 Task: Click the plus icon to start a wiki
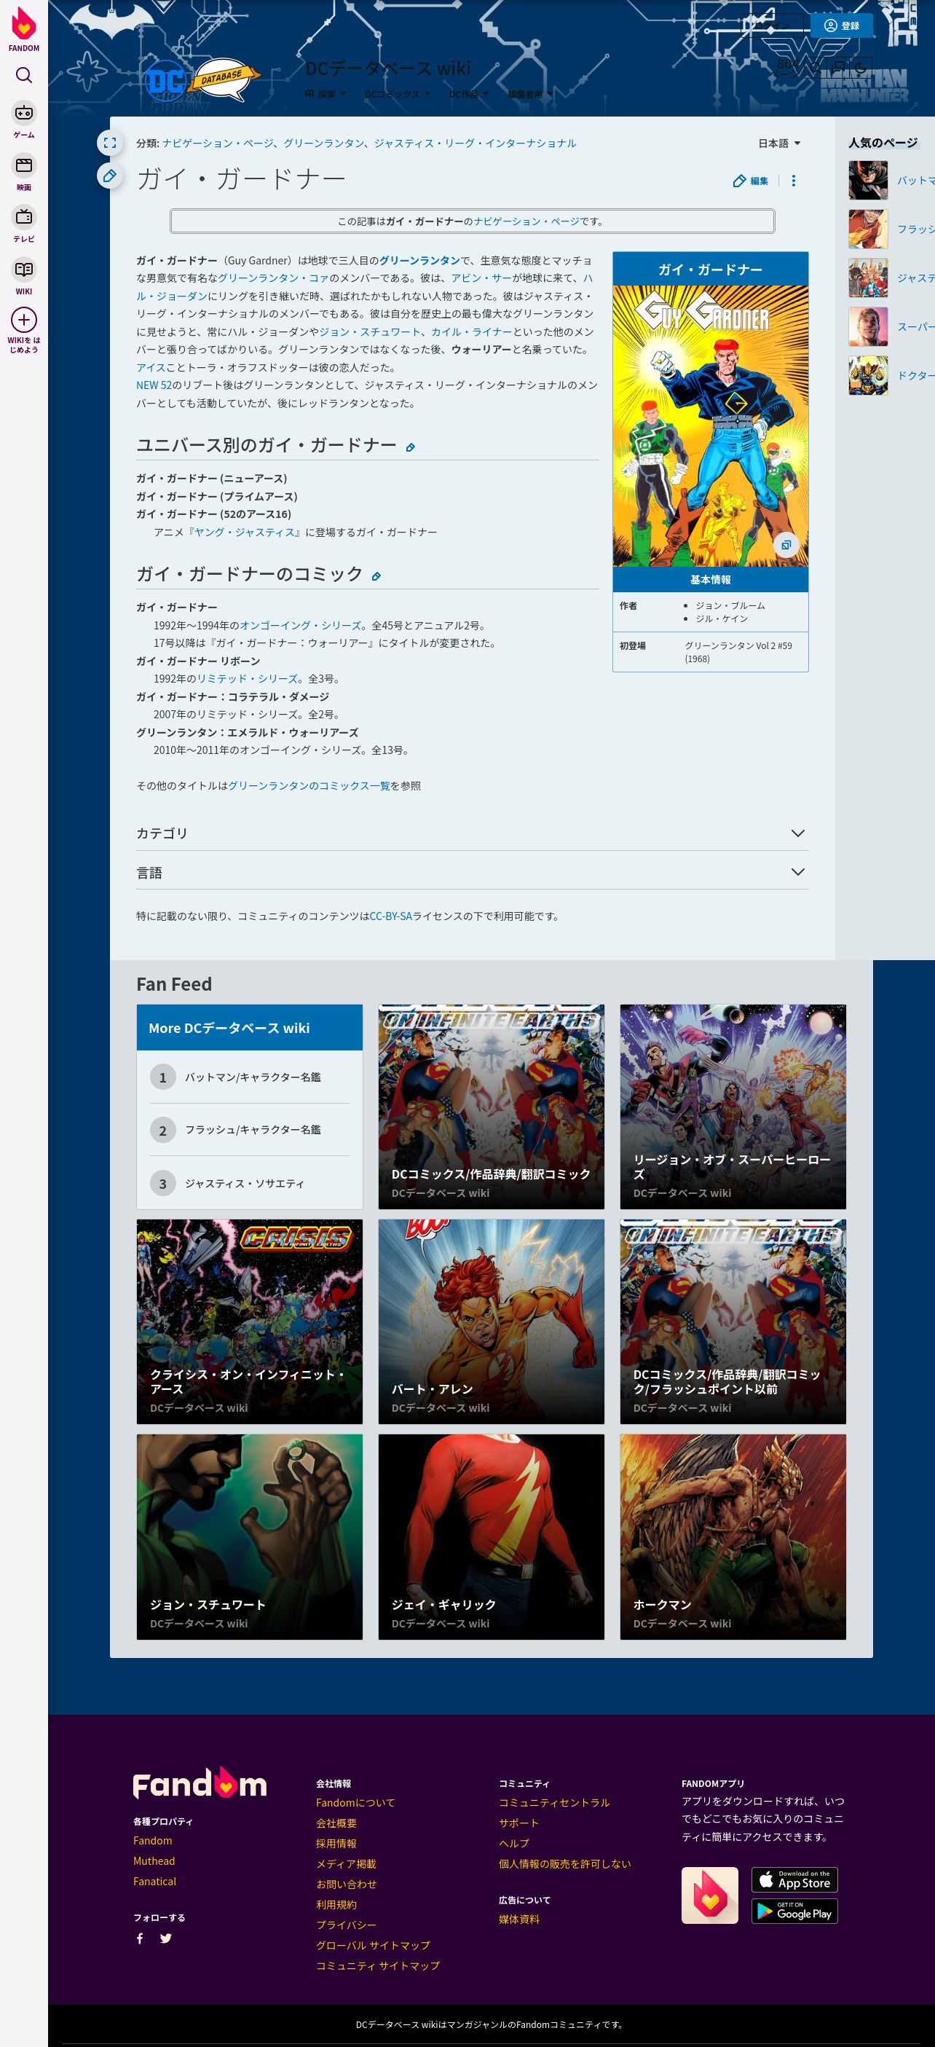click(x=24, y=320)
